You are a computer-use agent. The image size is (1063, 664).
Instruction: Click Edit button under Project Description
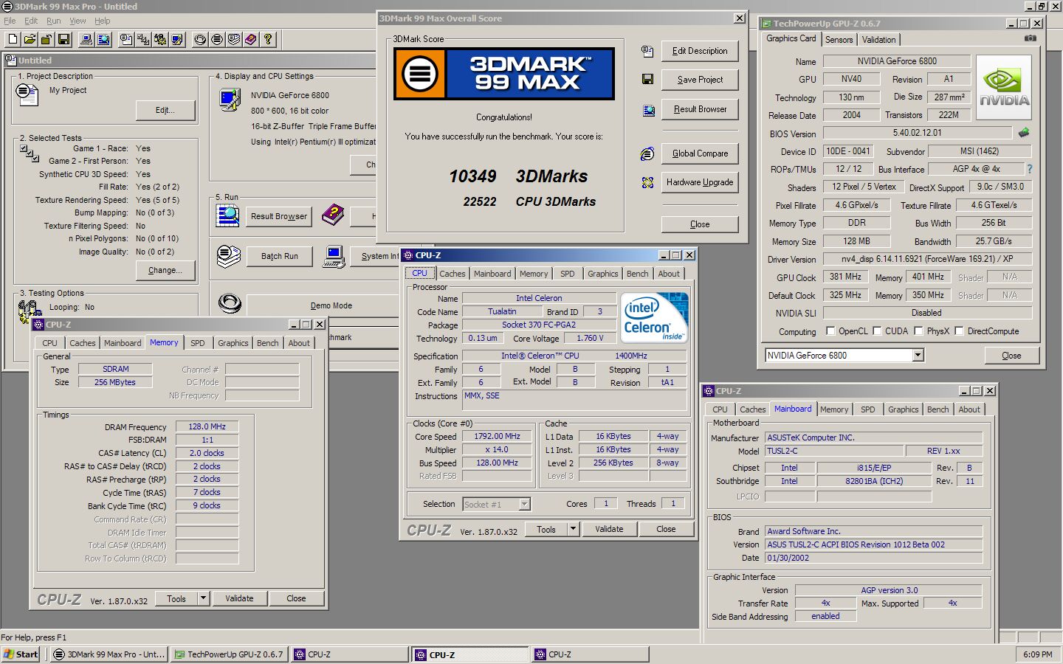[x=165, y=110]
